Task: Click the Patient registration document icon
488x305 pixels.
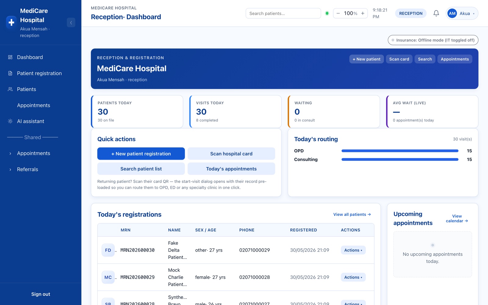Action: [10, 73]
